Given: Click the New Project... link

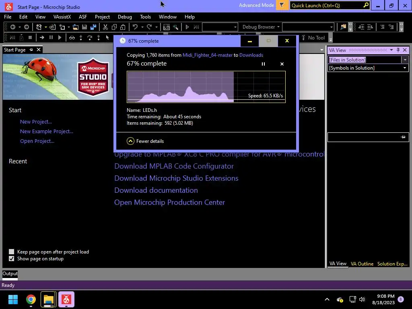Looking at the screenshot, I should point(36,122).
